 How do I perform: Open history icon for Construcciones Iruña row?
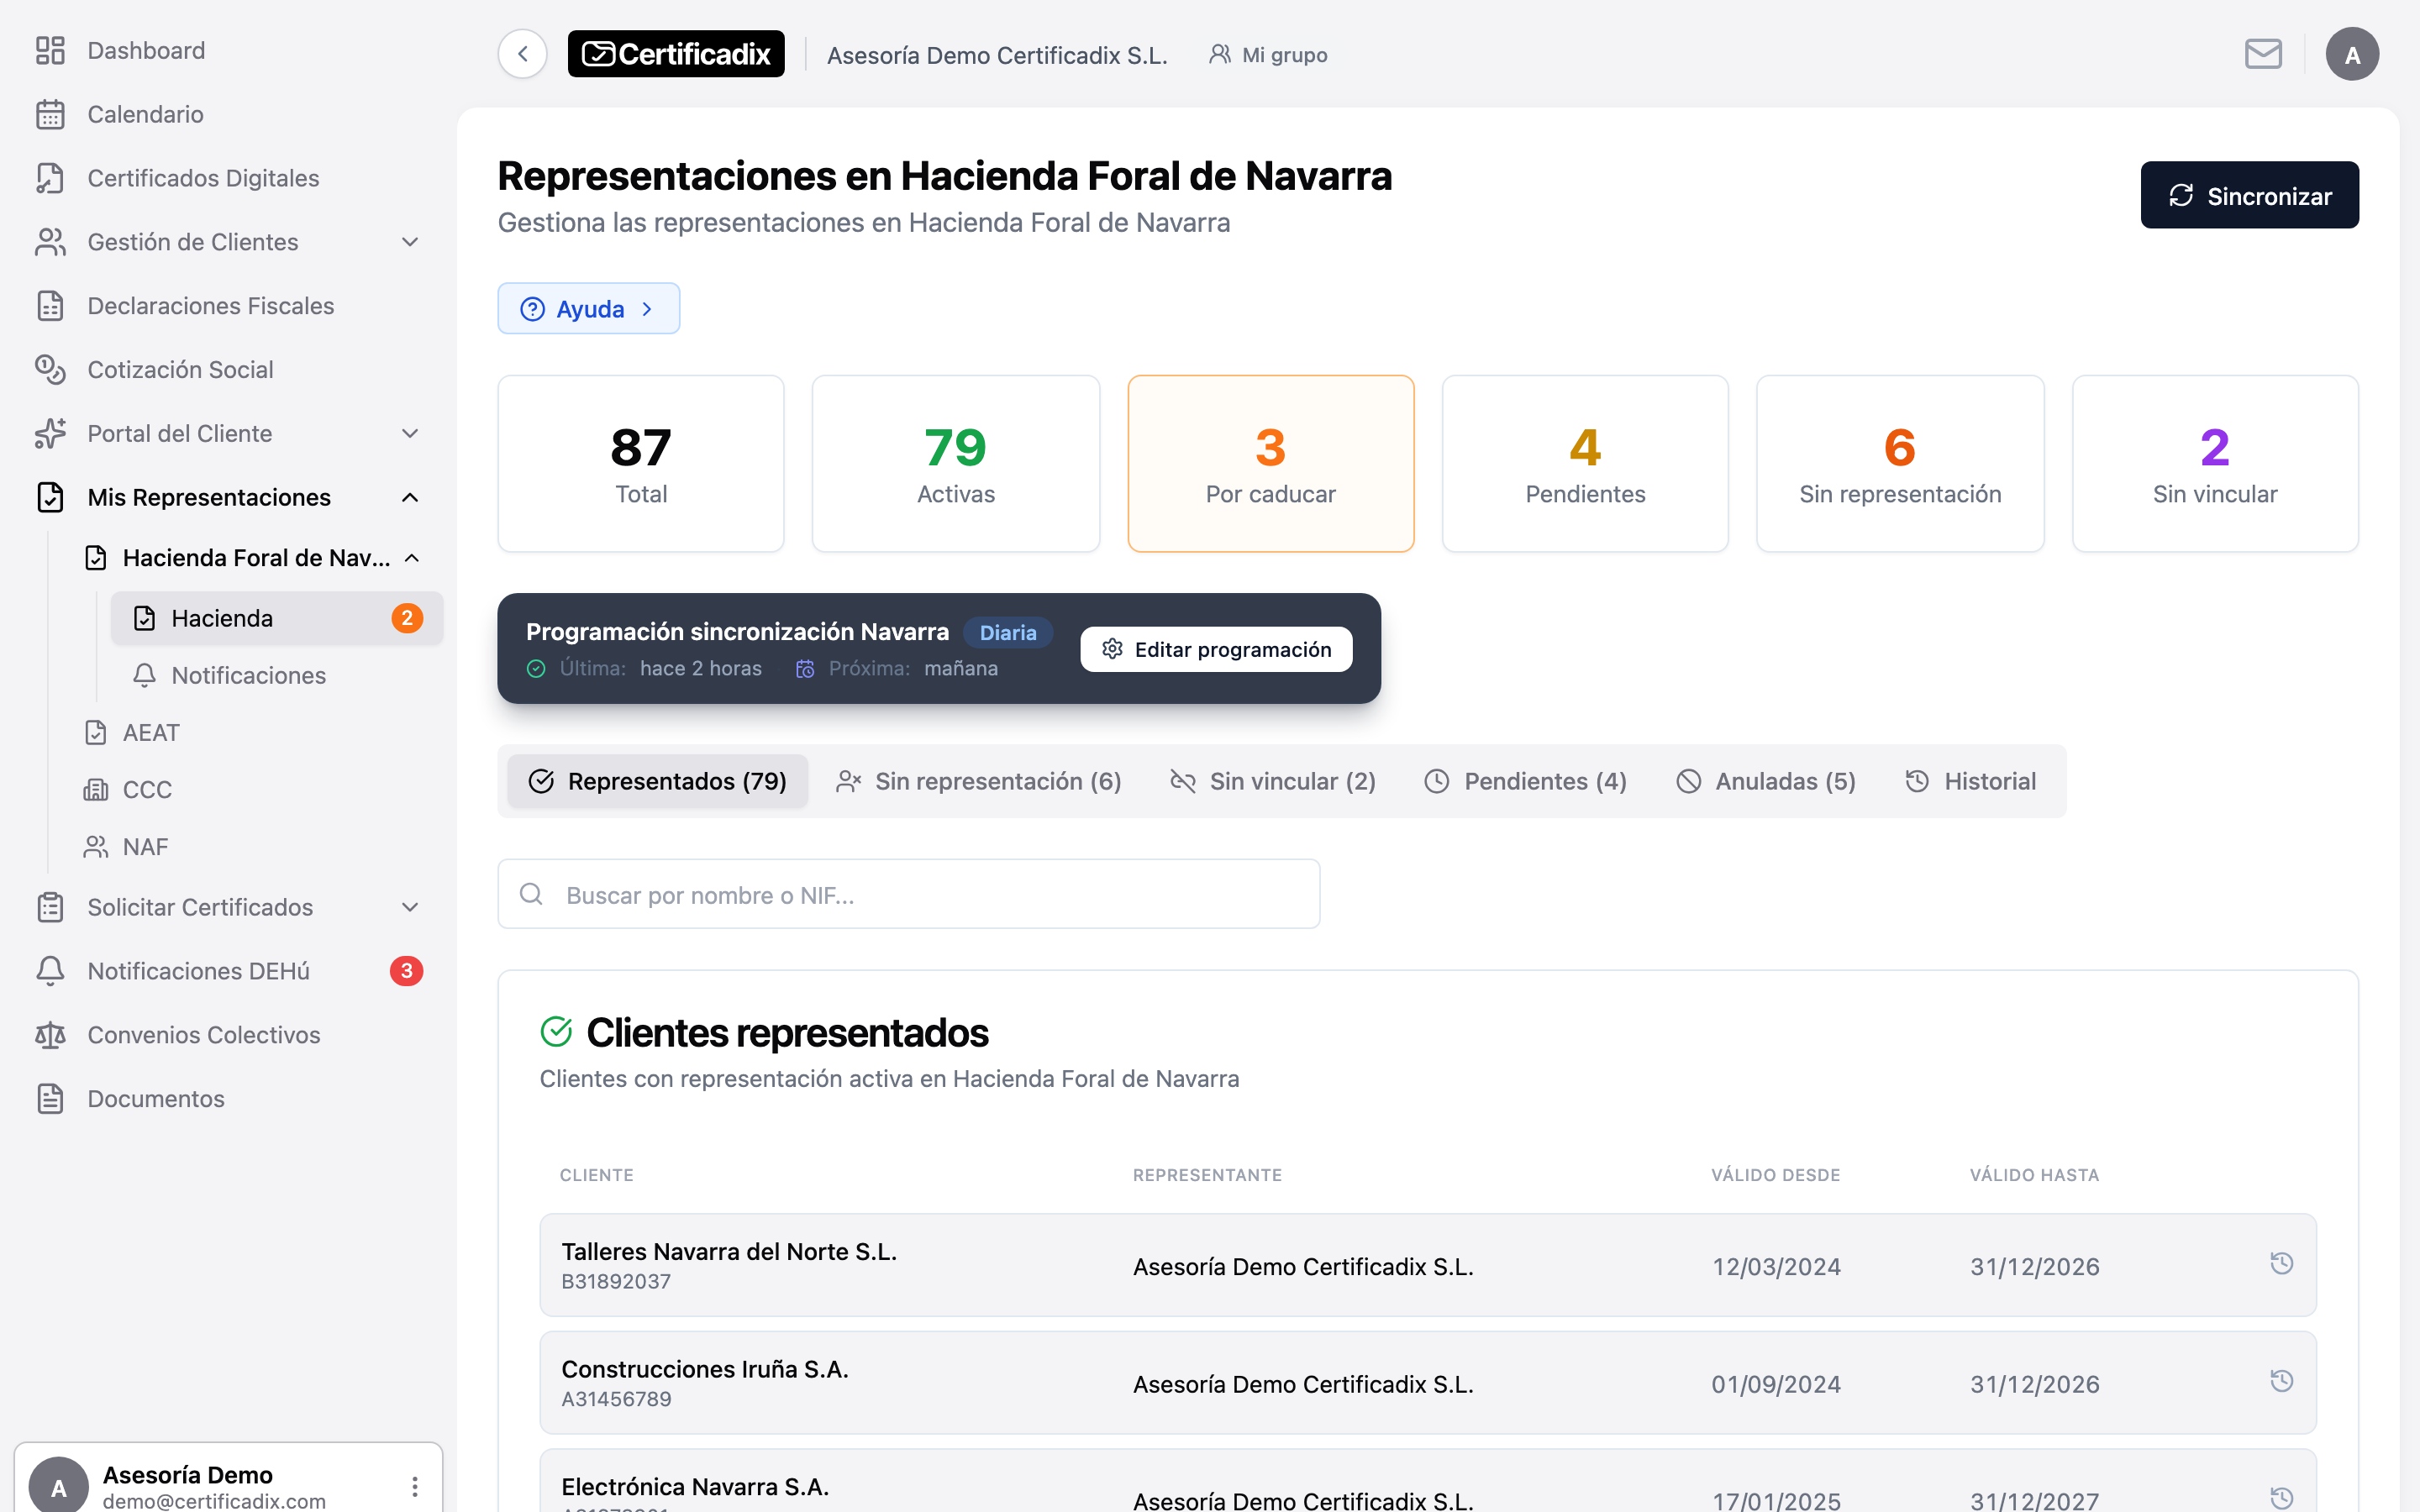[x=2281, y=1381]
